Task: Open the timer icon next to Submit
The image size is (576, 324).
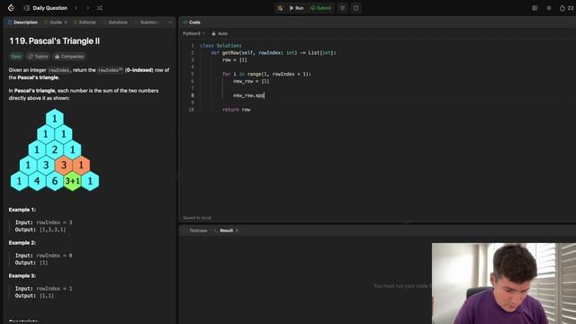Action: pos(342,8)
